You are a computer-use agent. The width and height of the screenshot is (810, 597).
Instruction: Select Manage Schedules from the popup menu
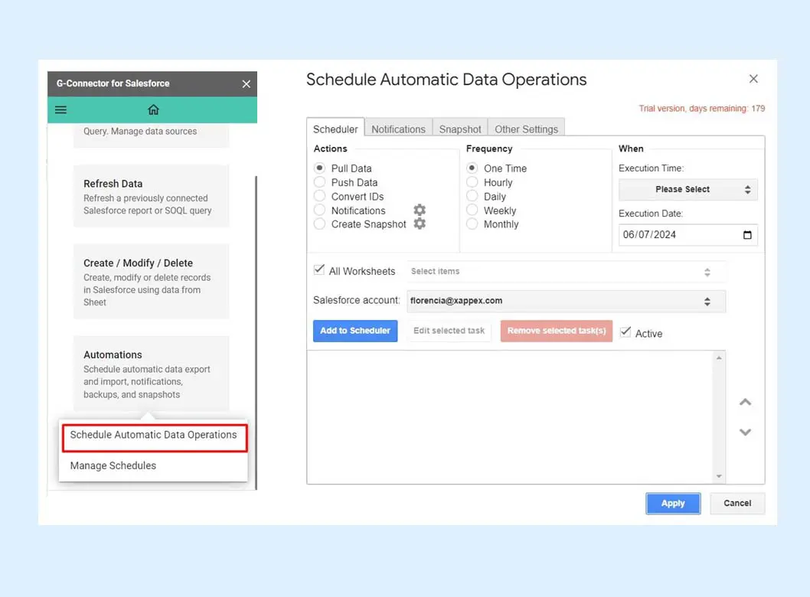coord(113,465)
